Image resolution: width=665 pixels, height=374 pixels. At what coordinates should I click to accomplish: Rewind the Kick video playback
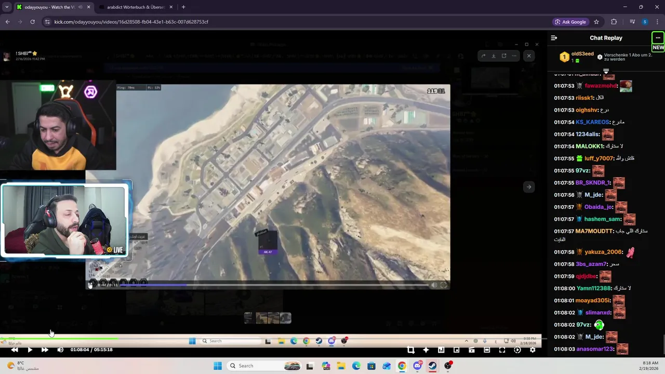15,350
